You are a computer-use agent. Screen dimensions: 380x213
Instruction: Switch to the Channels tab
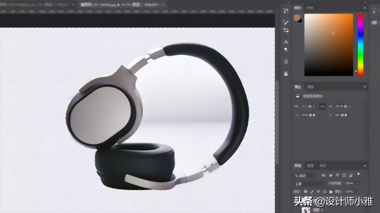310,166
